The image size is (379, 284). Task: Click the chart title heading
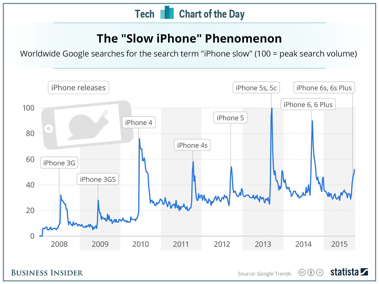[x=189, y=38]
